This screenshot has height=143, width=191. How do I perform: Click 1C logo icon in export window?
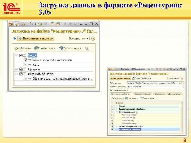click(x=109, y=69)
